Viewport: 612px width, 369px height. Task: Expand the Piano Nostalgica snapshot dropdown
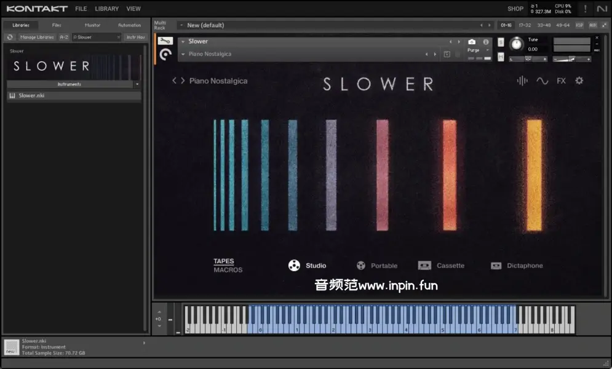pyautogui.click(x=183, y=54)
